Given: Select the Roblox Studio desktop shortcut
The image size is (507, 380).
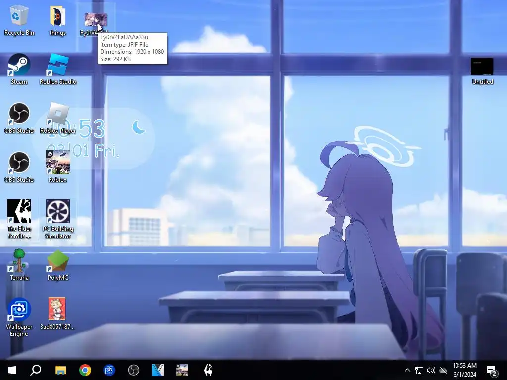Looking at the screenshot, I should (x=58, y=69).
